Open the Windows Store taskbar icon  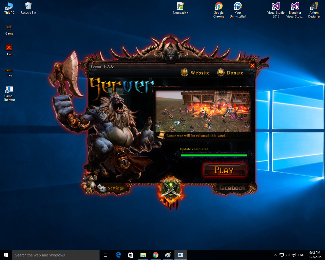click(131, 255)
